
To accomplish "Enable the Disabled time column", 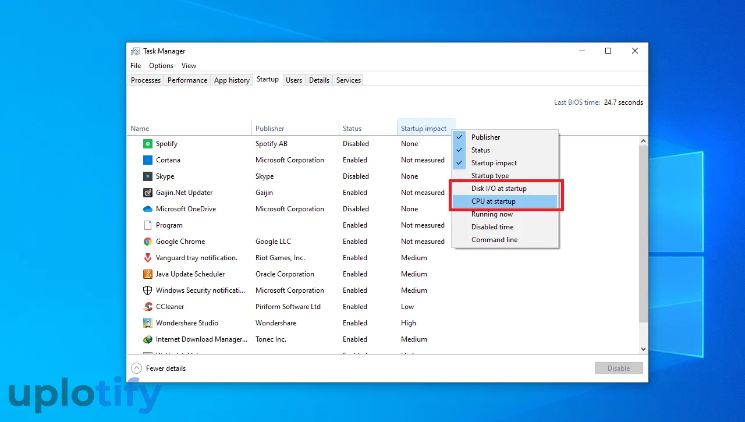I will pos(505,227).
